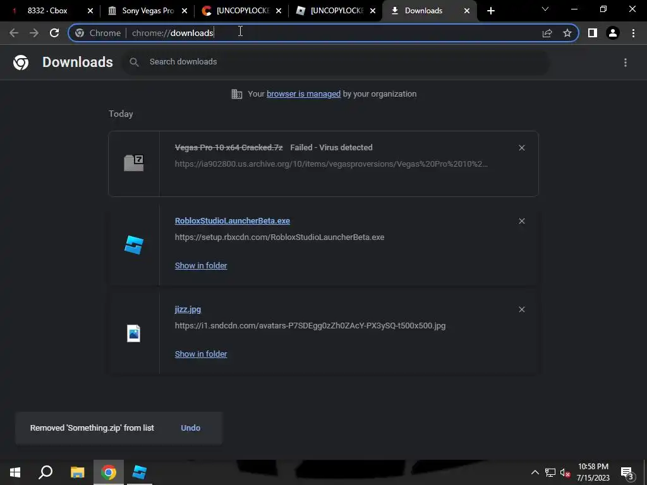Open File Explorer from the taskbar
The image size is (647, 485).
(x=77, y=472)
